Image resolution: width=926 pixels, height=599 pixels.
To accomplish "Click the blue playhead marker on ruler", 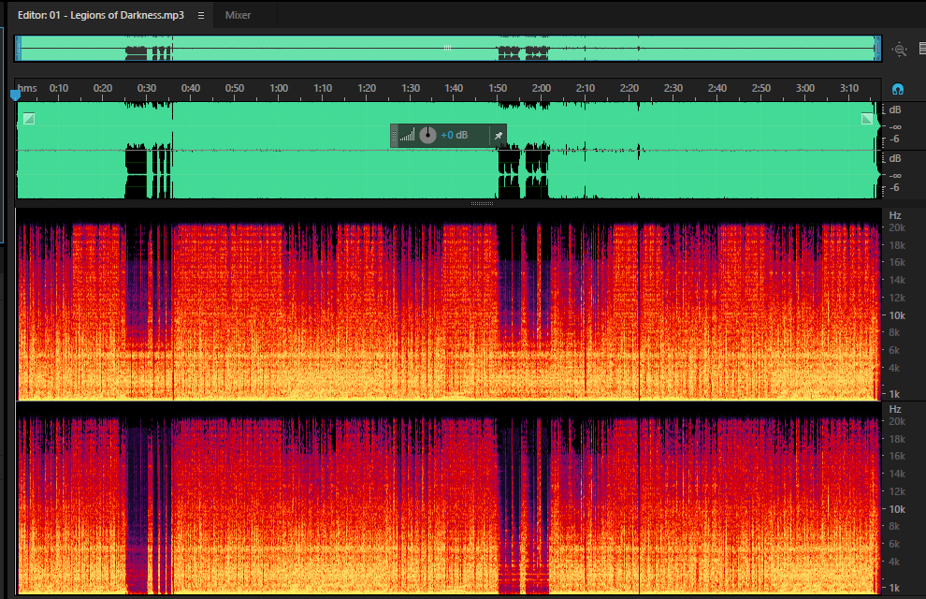I will click(15, 95).
